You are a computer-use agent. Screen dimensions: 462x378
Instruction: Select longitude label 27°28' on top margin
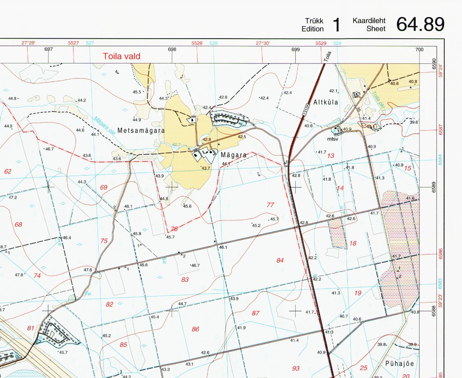28,43
